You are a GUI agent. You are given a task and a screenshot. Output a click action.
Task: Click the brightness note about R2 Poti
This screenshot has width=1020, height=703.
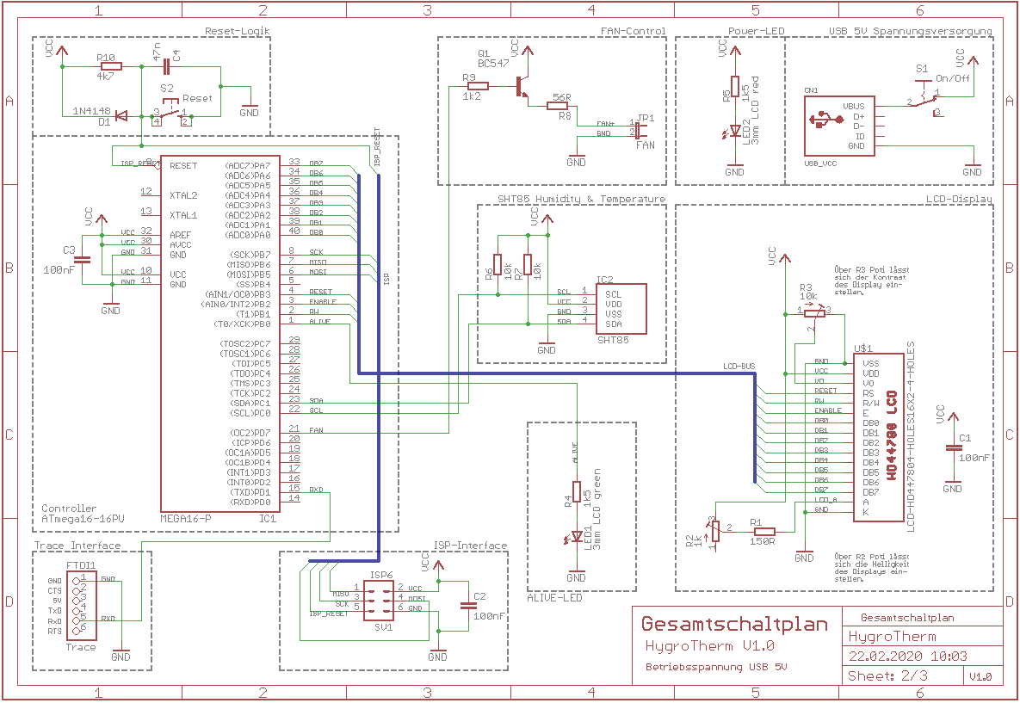872,568
